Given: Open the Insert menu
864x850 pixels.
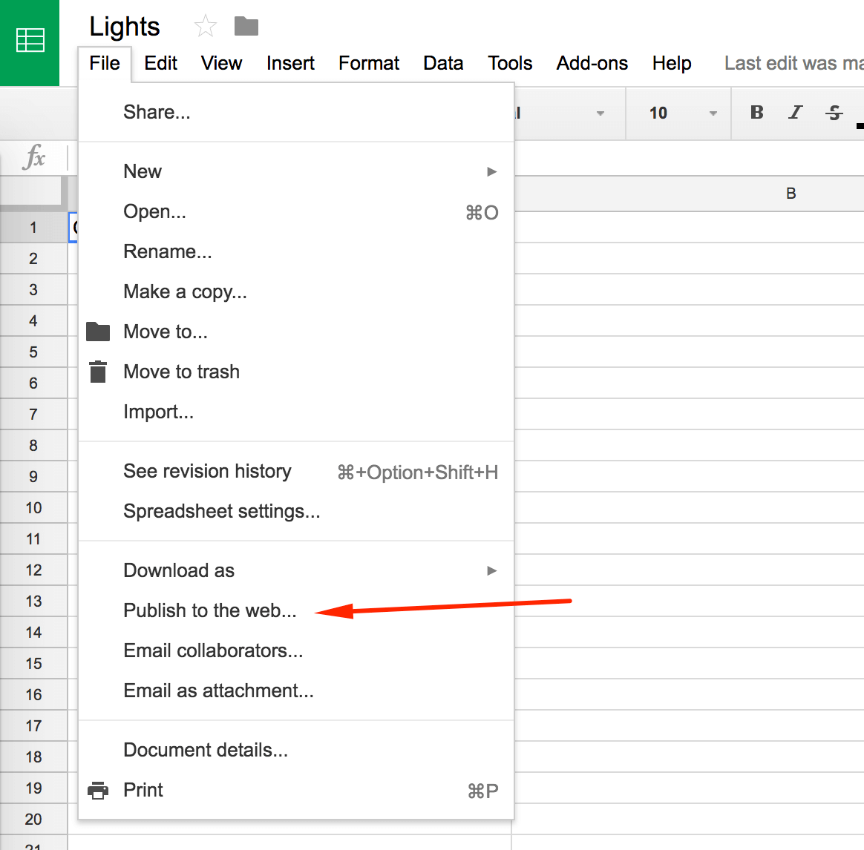Looking at the screenshot, I should (290, 63).
